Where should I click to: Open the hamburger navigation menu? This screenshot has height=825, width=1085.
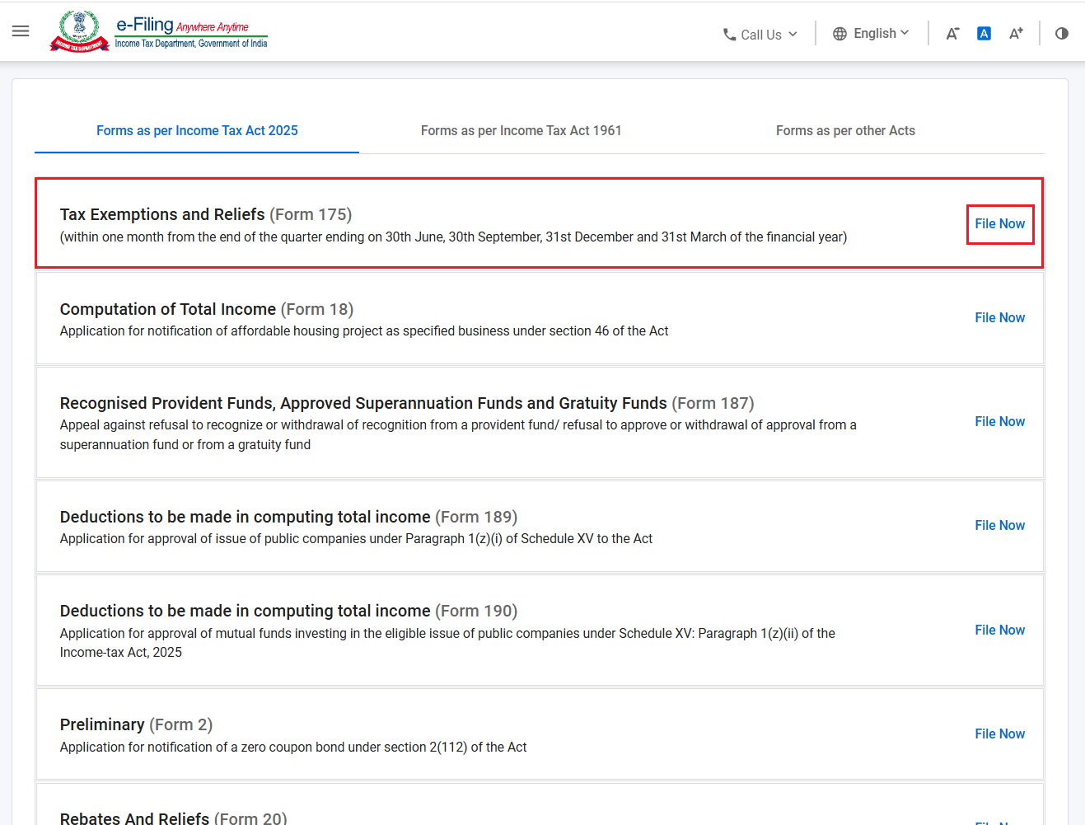(21, 31)
